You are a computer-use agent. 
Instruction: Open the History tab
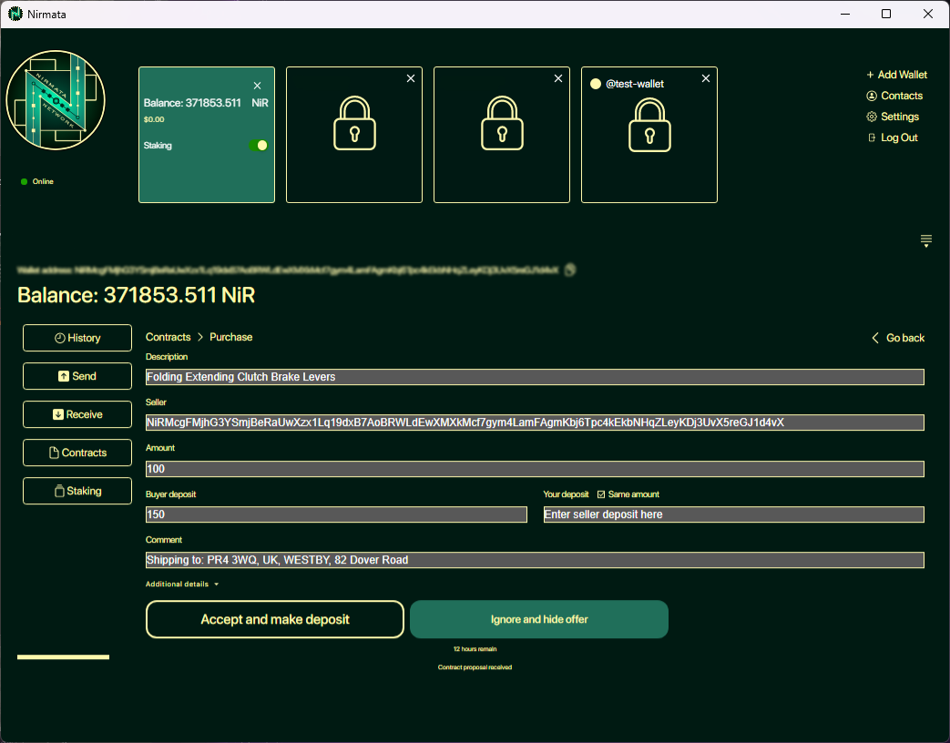click(x=77, y=338)
